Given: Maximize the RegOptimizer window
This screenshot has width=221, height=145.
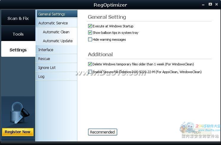Looking at the screenshot, I should 210,4.
